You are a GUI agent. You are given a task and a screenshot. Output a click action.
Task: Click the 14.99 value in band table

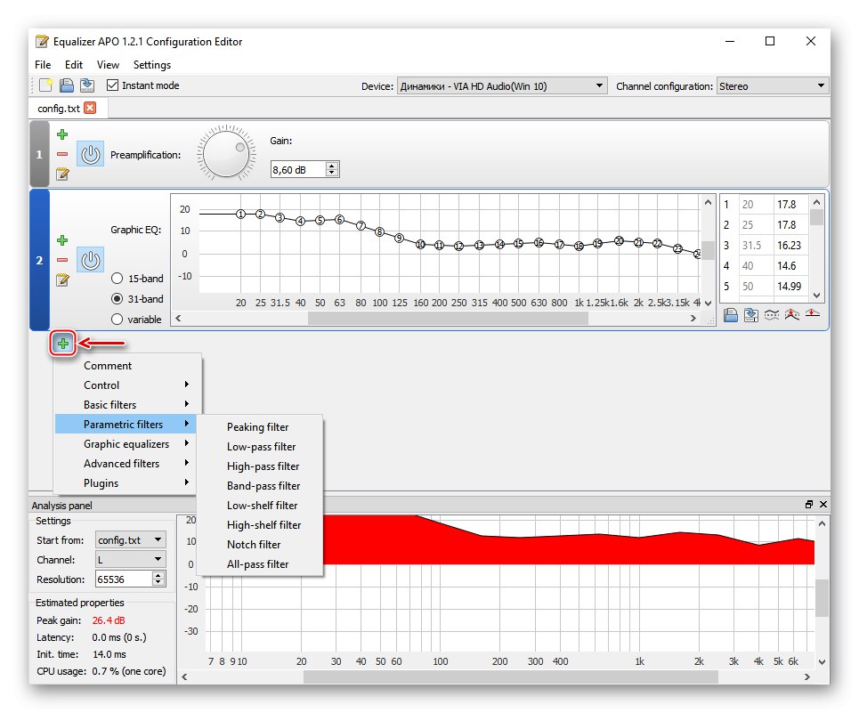tap(789, 287)
